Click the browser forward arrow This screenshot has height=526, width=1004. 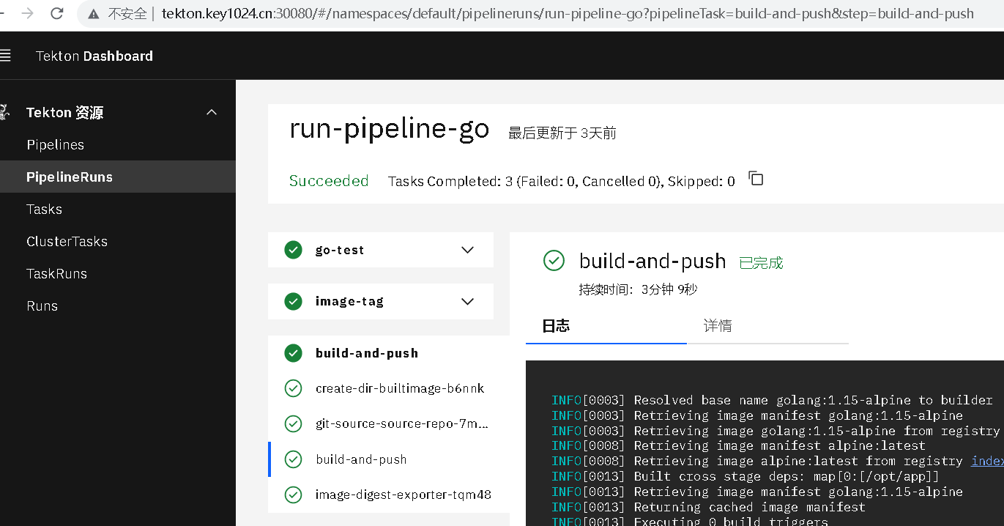click(x=28, y=13)
